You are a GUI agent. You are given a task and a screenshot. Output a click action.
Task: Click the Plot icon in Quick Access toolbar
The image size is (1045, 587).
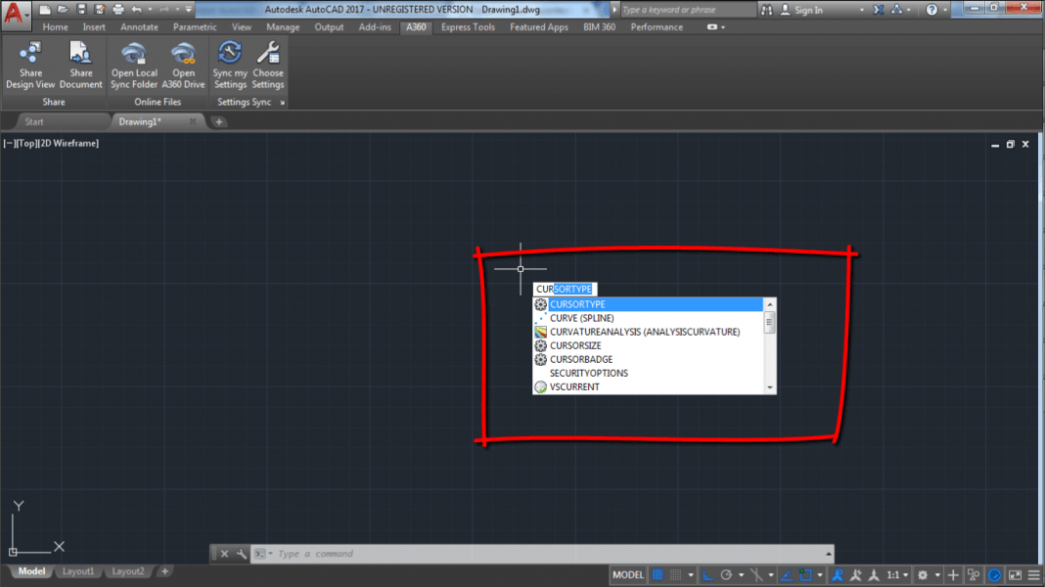coord(117,8)
